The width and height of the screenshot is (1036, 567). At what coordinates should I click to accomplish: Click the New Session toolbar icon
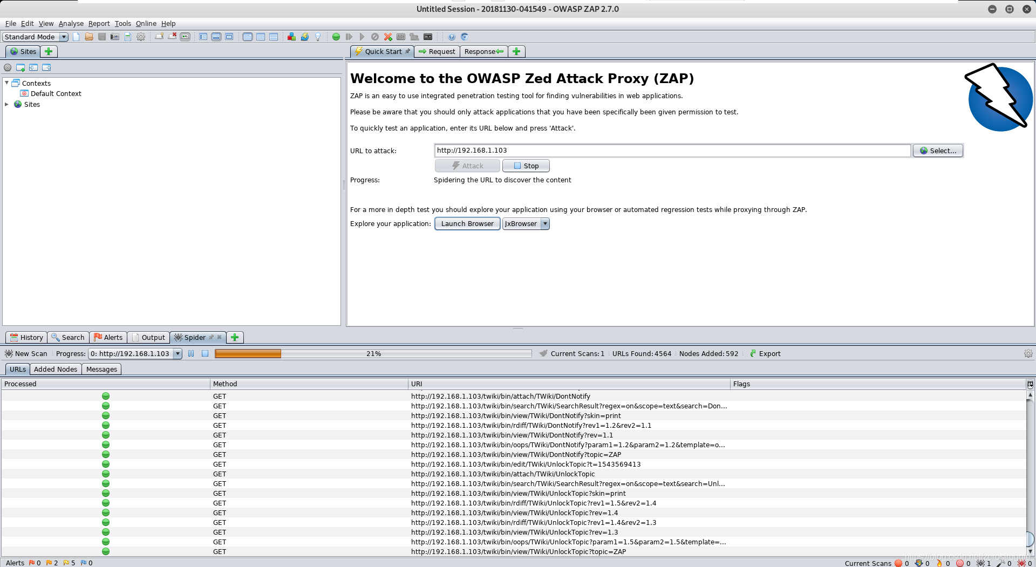pos(76,37)
